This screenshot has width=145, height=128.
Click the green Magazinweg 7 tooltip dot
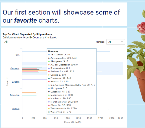49,95
